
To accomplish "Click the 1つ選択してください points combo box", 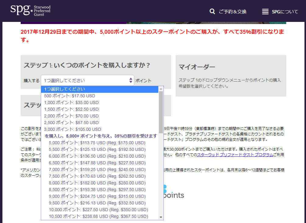I will [x=87, y=80].
